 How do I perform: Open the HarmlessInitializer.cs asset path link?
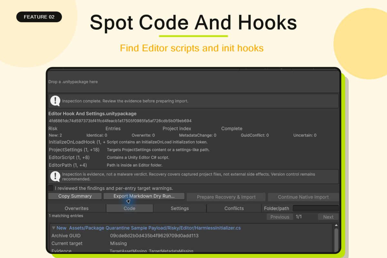pos(155,228)
